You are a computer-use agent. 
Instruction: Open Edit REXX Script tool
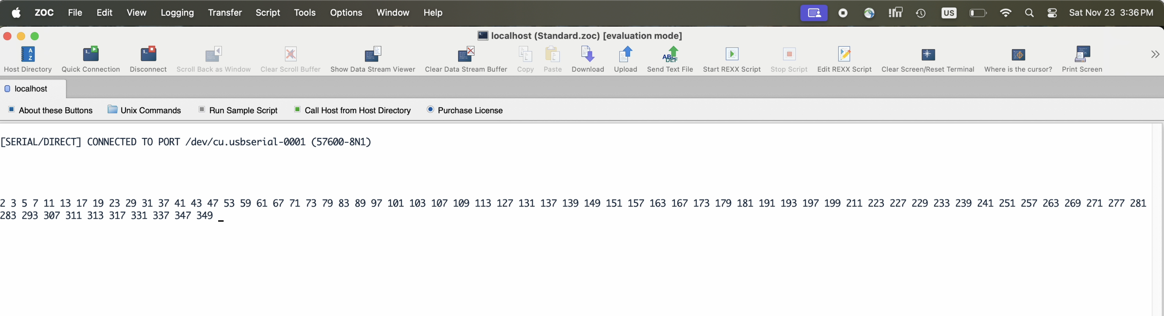tap(844, 59)
